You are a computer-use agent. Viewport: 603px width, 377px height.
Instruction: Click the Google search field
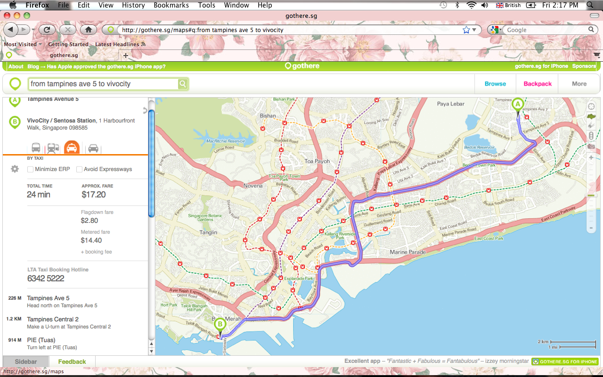click(x=546, y=30)
